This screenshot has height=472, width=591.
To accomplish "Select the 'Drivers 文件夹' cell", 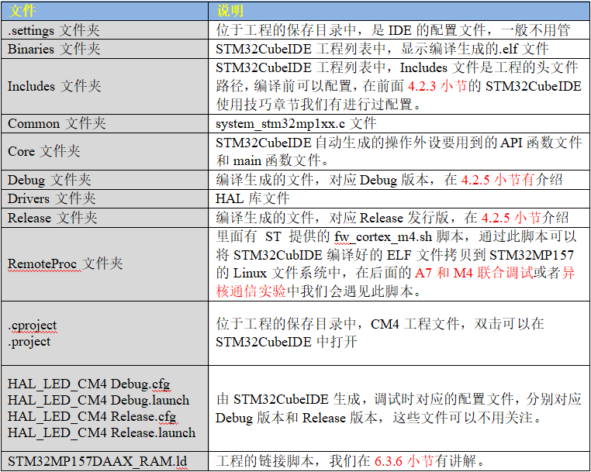I will (x=105, y=198).
